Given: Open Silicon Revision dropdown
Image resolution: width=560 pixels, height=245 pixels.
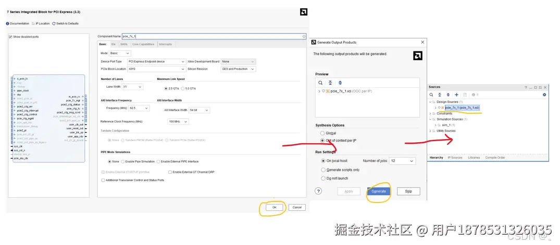Looking at the screenshot, I should click(x=239, y=69).
